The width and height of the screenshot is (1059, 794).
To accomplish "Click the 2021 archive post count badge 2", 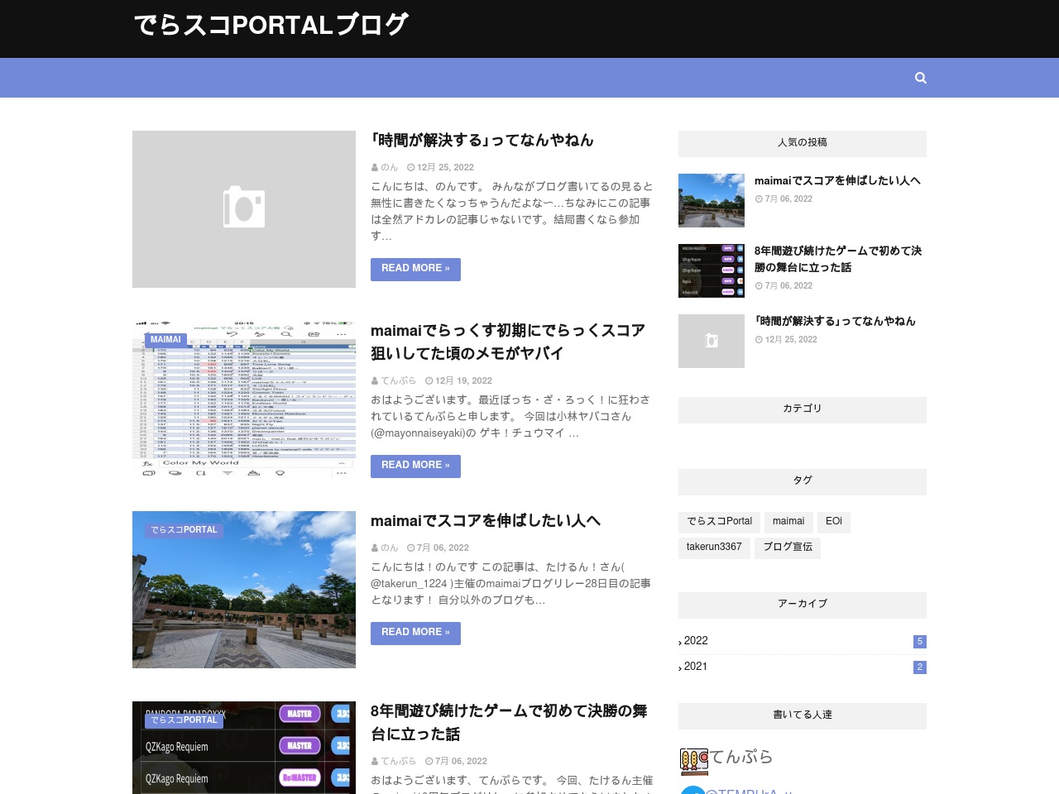I will coord(920,667).
